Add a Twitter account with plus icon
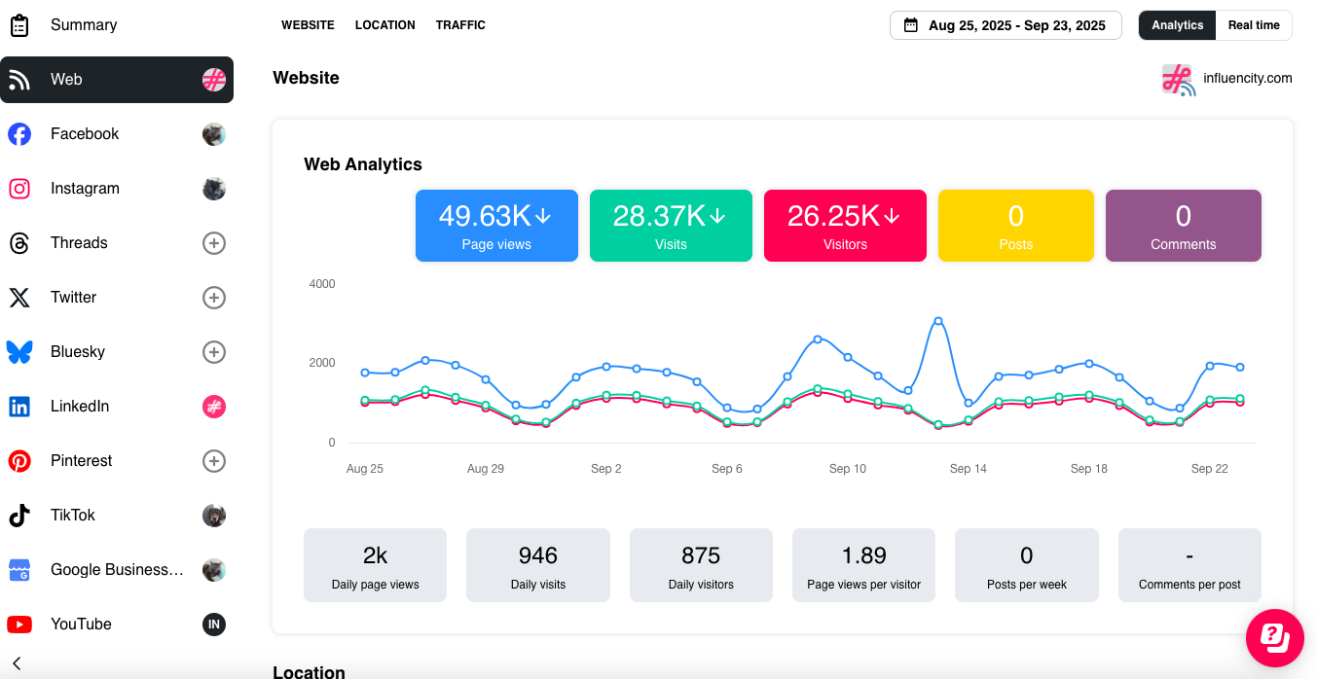1317x679 pixels. (x=214, y=298)
